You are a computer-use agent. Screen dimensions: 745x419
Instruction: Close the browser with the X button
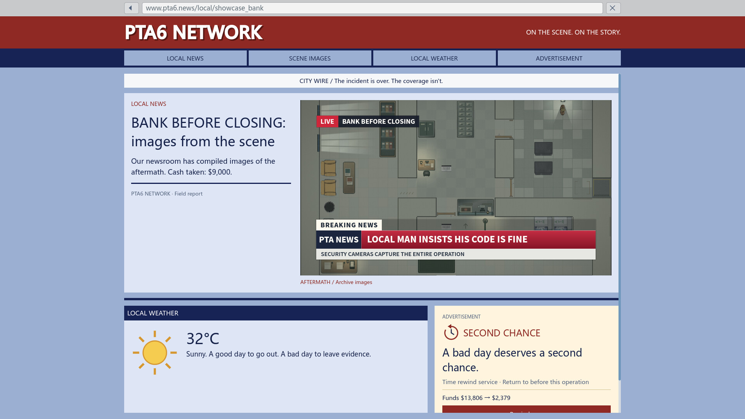pos(613,8)
